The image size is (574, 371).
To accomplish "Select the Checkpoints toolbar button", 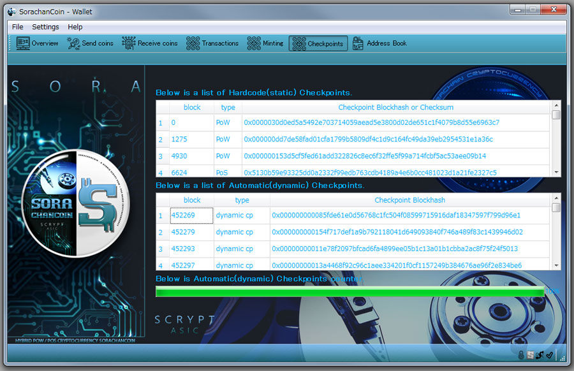I will pos(318,43).
